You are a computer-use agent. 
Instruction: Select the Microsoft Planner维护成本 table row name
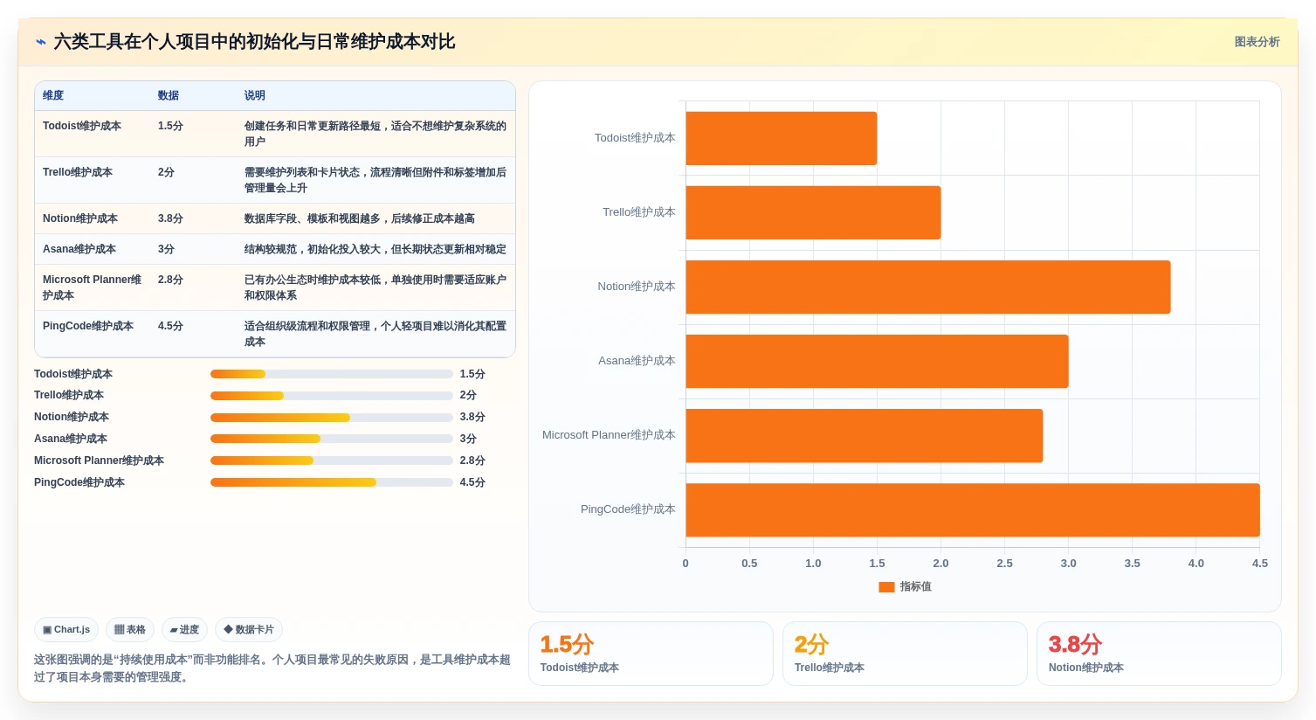click(93, 287)
